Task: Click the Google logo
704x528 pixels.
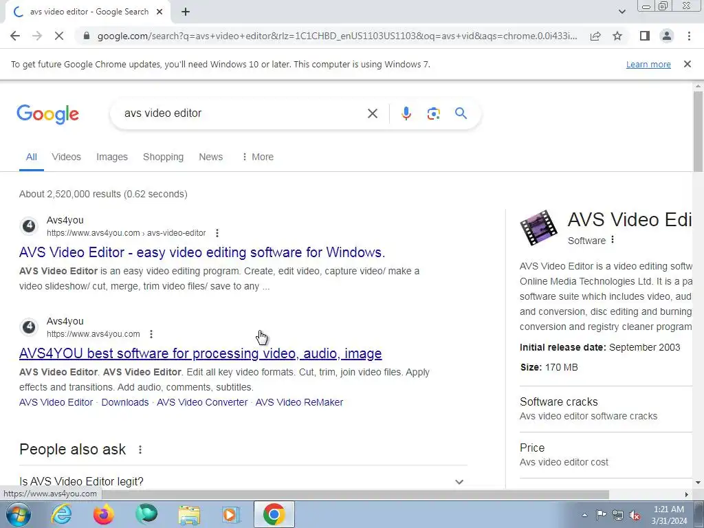Action: (x=47, y=114)
